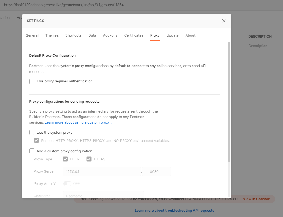Uncheck the HTTP proxy type checkbox
Image resolution: width=283 pixels, height=217 pixels.
(x=65, y=159)
